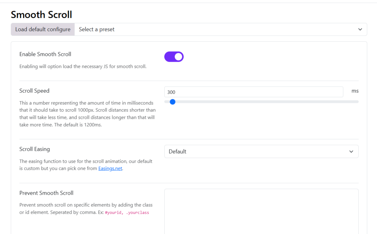Screen dimensions: 377x234
Task: Click the Prevent Smooth Scroll text area
Action: pos(261,212)
